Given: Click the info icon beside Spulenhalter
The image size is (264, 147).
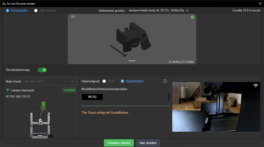Looking at the screenshot, I should 165,81.
